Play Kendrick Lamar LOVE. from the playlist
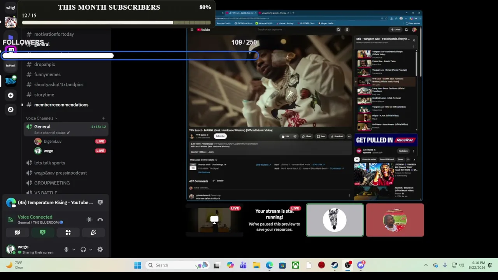Viewport: 498px width, 280px height. [x=386, y=100]
